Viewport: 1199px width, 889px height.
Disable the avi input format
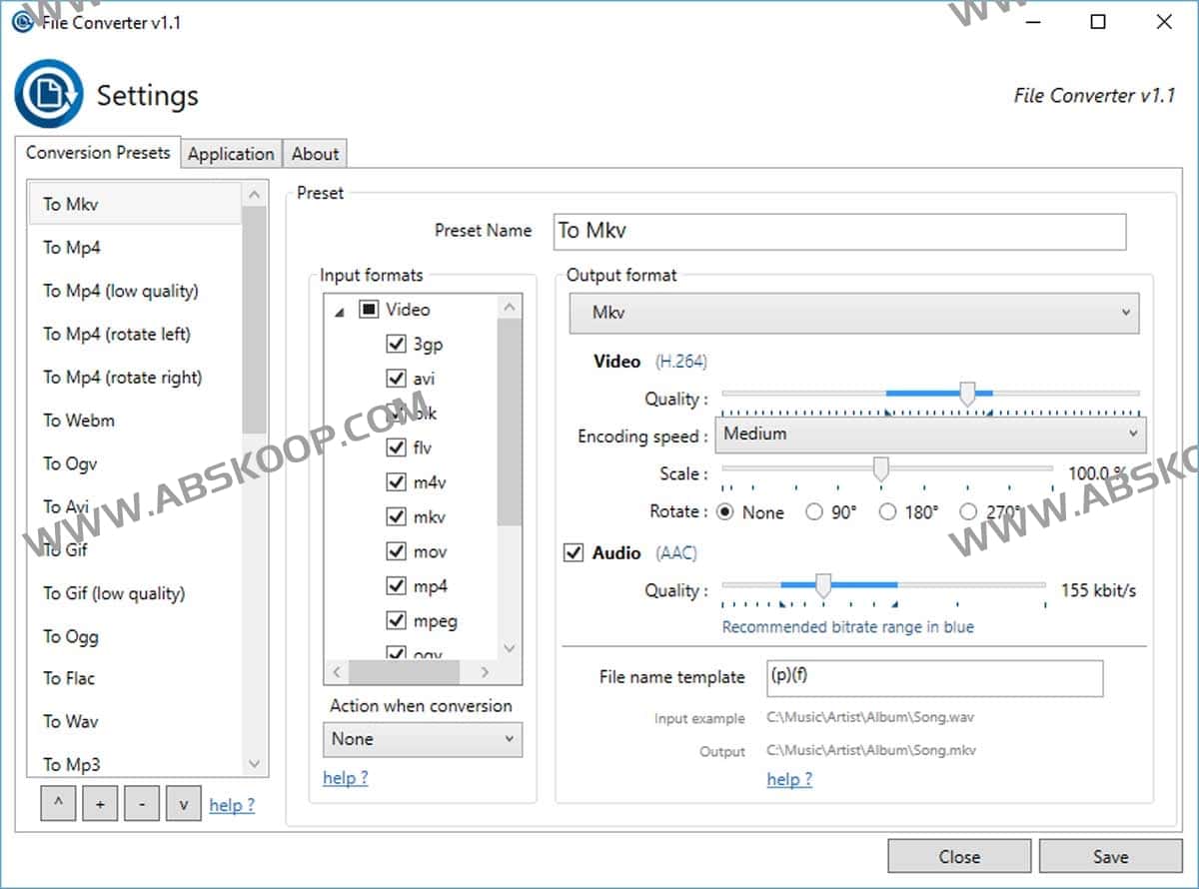[x=397, y=378]
